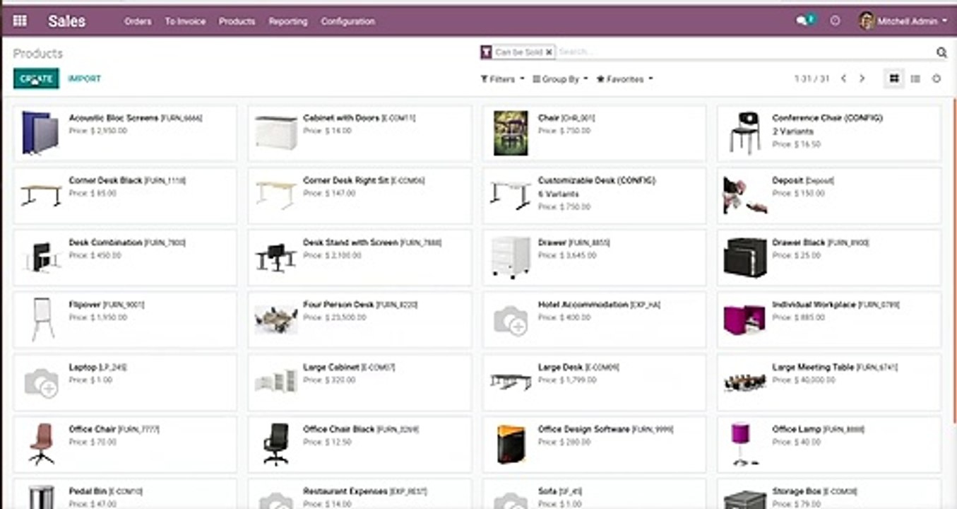Viewport: 957px width, 509px height.
Task: Open the Chair product image
Action: 511,133
